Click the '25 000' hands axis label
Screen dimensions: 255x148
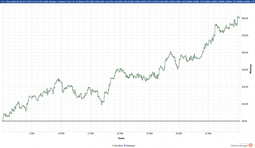tap(149, 133)
